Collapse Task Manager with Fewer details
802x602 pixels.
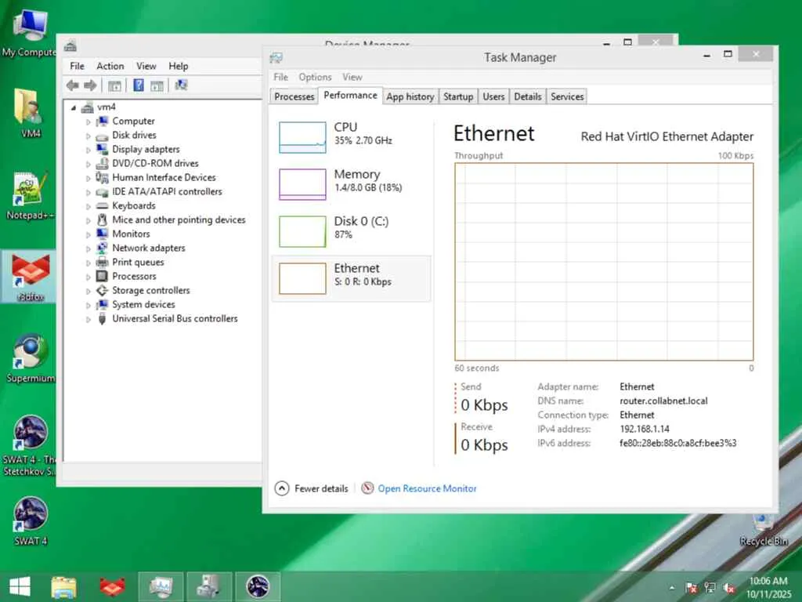(312, 488)
